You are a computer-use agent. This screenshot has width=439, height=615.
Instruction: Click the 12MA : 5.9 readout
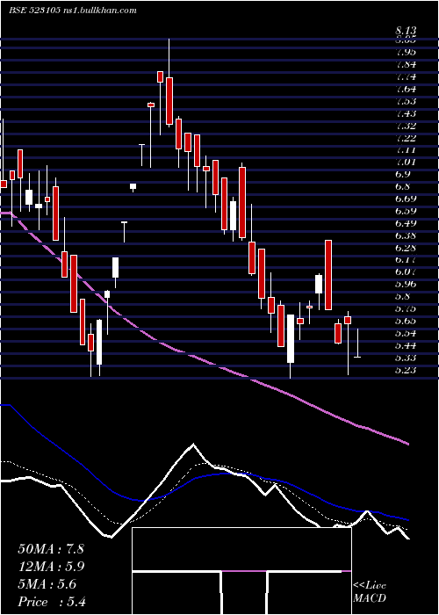[x=51, y=567]
